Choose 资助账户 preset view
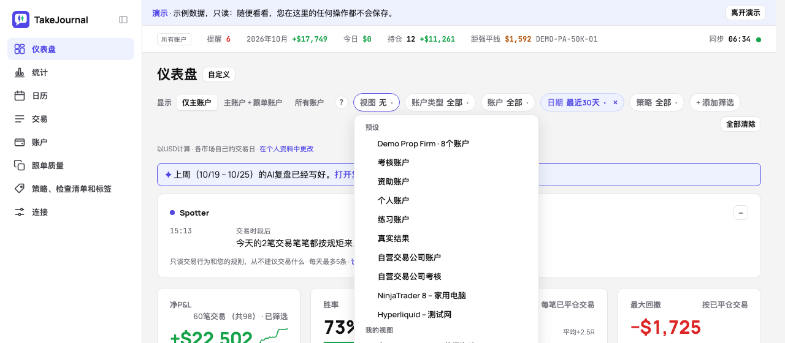Viewport: 785px width, 343px height. tap(446, 181)
